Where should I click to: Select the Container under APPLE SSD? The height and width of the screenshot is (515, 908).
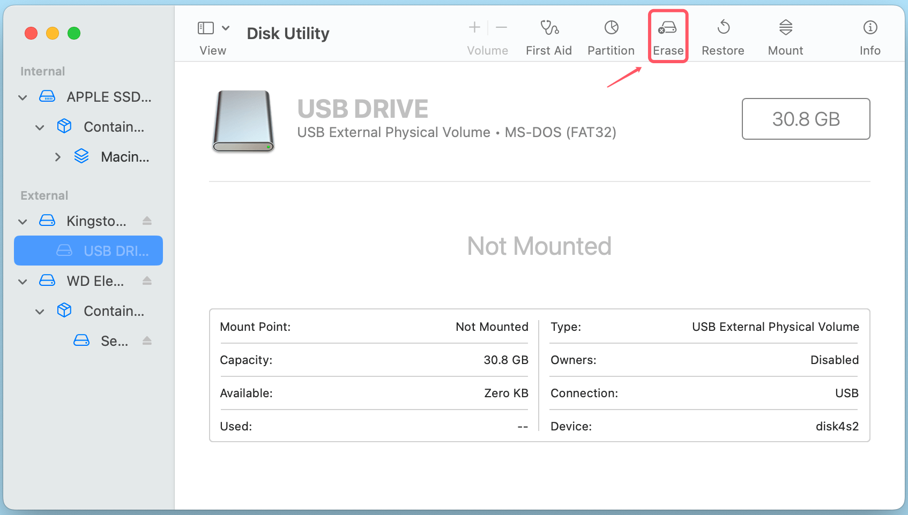(113, 126)
